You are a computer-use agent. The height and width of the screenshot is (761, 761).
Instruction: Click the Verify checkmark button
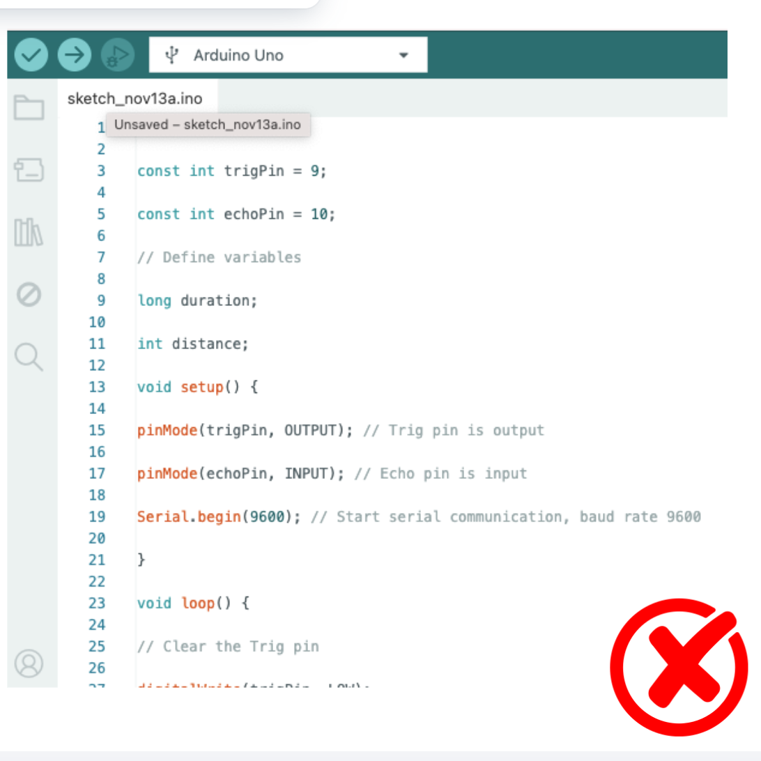point(31,55)
